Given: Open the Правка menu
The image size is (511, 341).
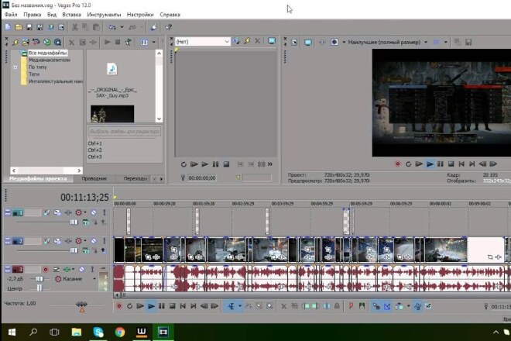Looking at the screenshot, I should (x=33, y=15).
